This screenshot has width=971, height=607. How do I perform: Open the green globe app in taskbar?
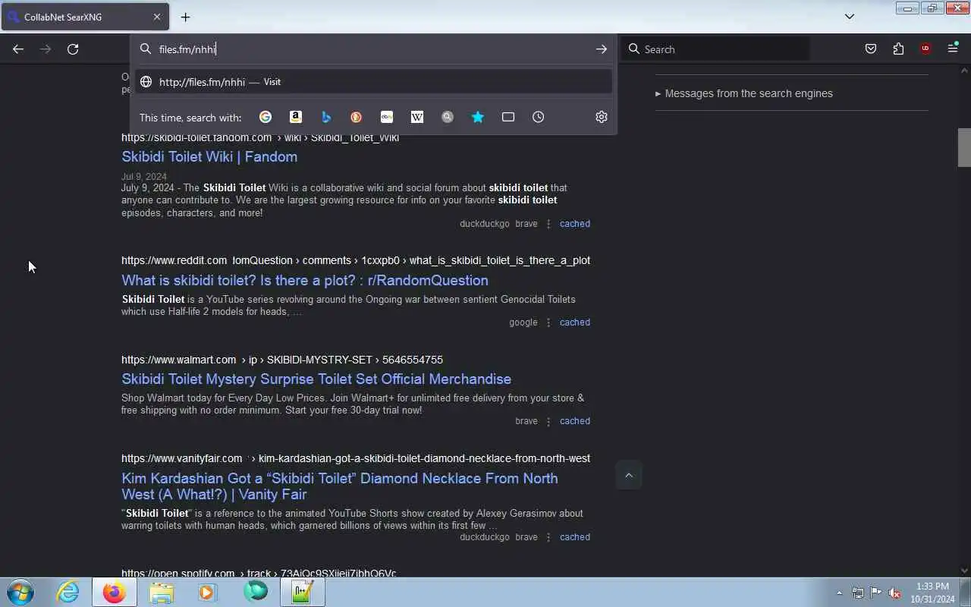[256, 592]
